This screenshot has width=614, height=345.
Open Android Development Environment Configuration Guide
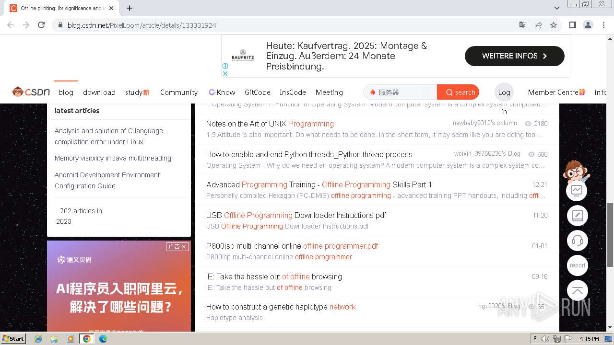tap(107, 180)
